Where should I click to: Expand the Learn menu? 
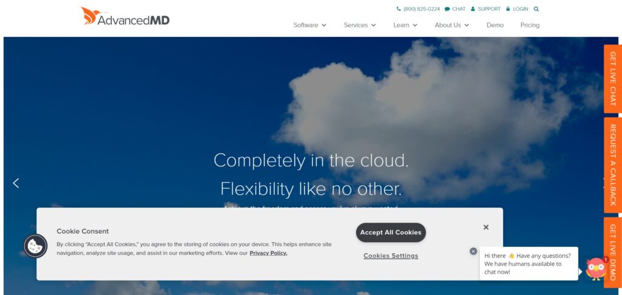coord(405,25)
